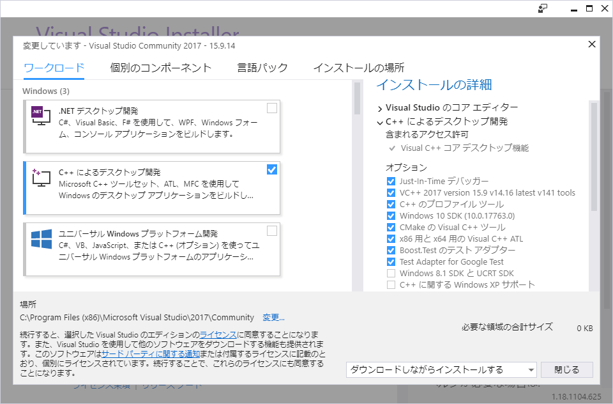
Task: Click the 含まれるアクセス許可 label
Action: point(427,135)
